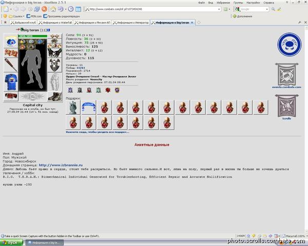Click the Cancer zodiac crab icon
This screenshot has height=246, width=308.
click(290, 45)
